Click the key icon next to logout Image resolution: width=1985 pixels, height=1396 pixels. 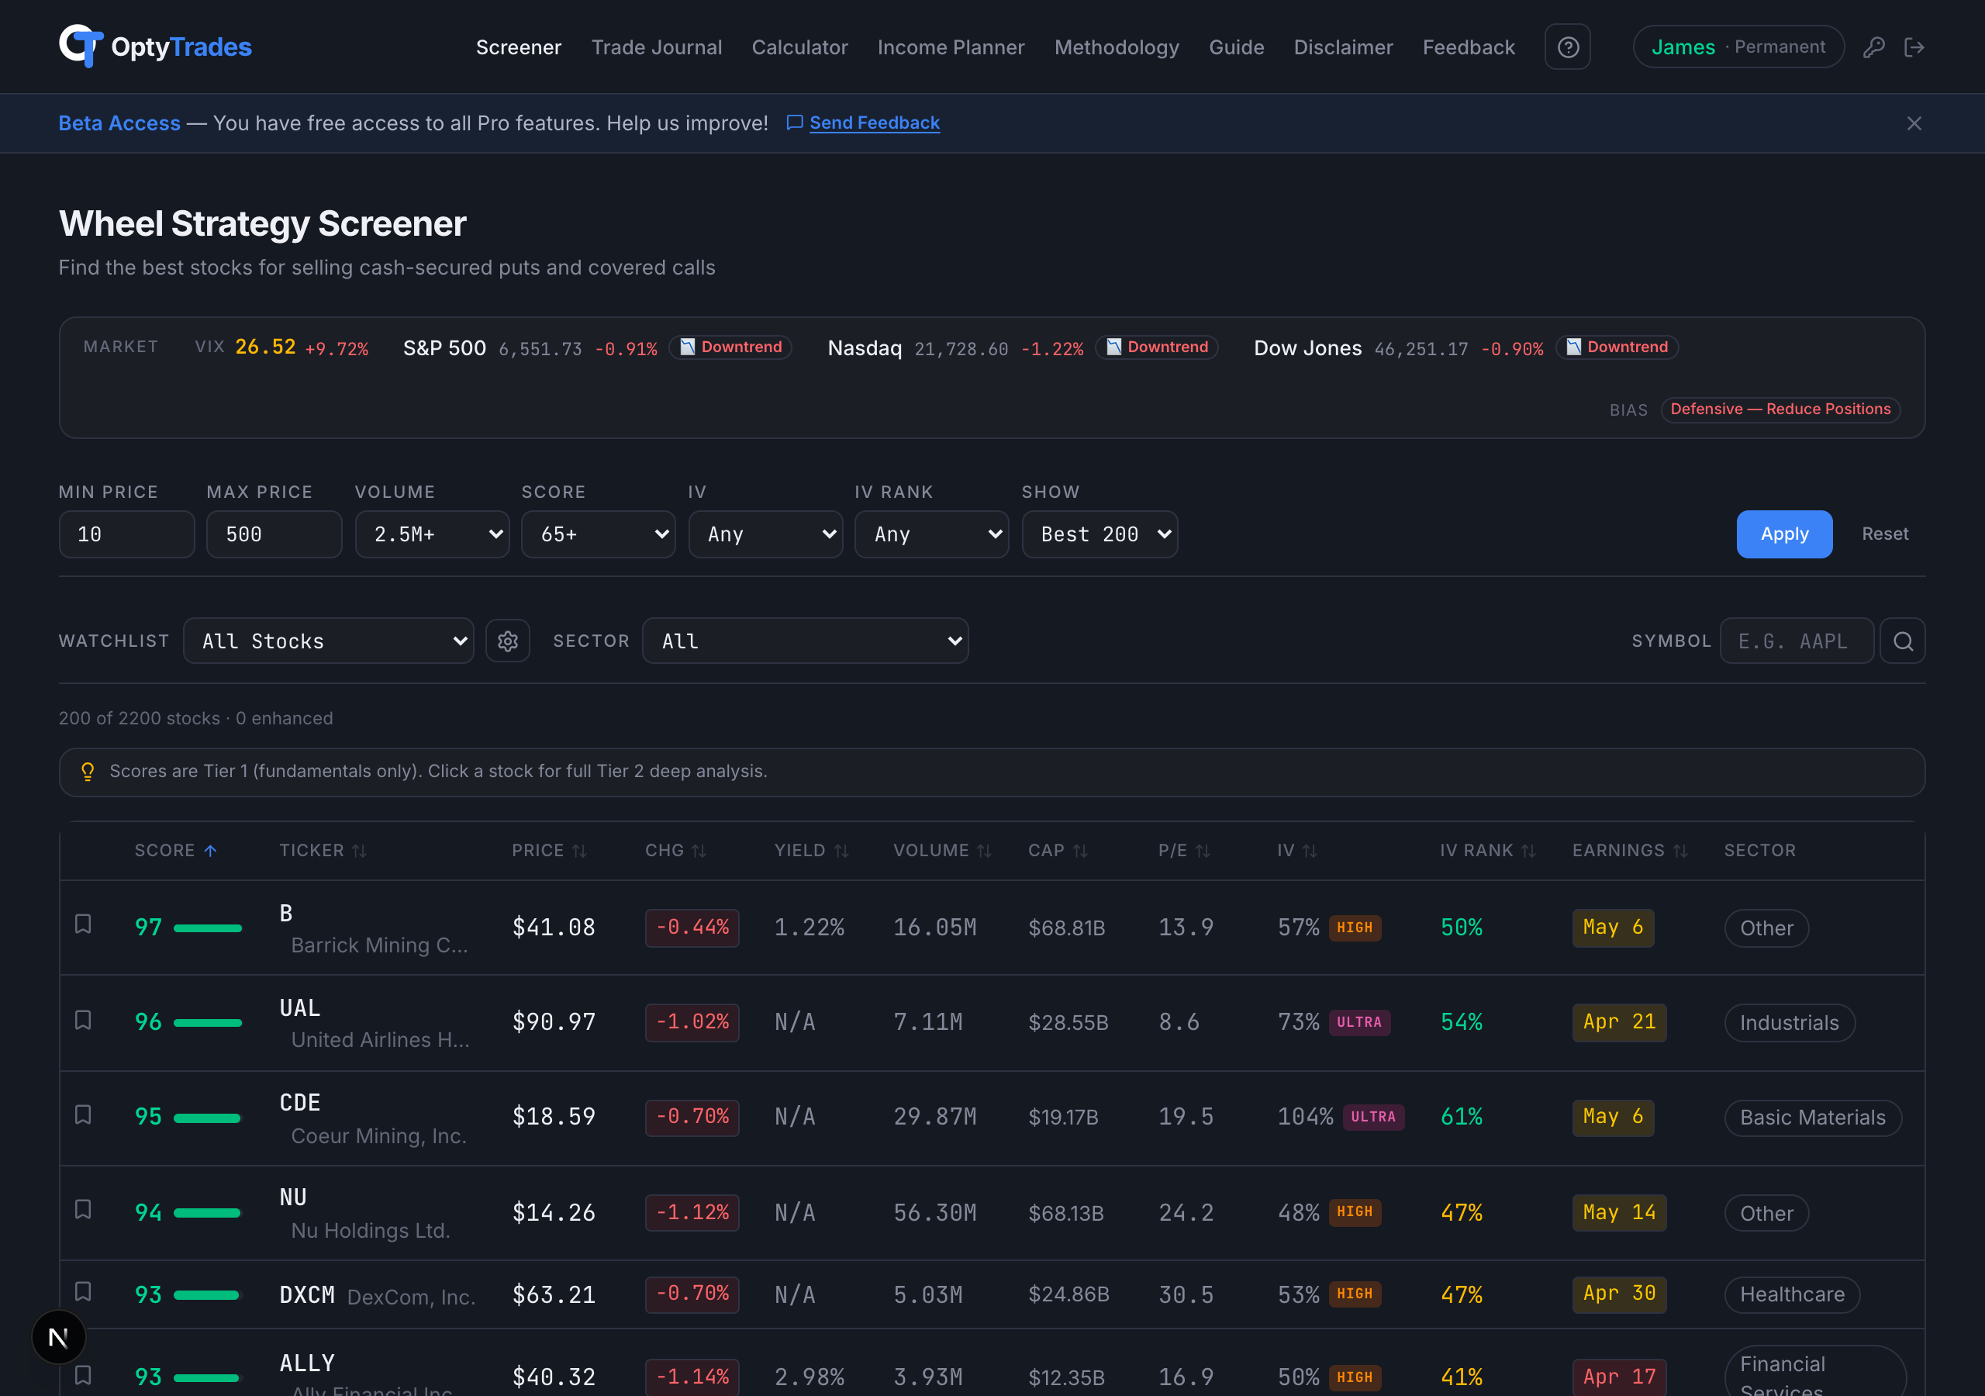[1874, 47]
